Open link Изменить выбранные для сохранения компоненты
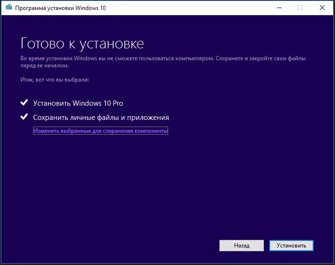 pos(100,131)
